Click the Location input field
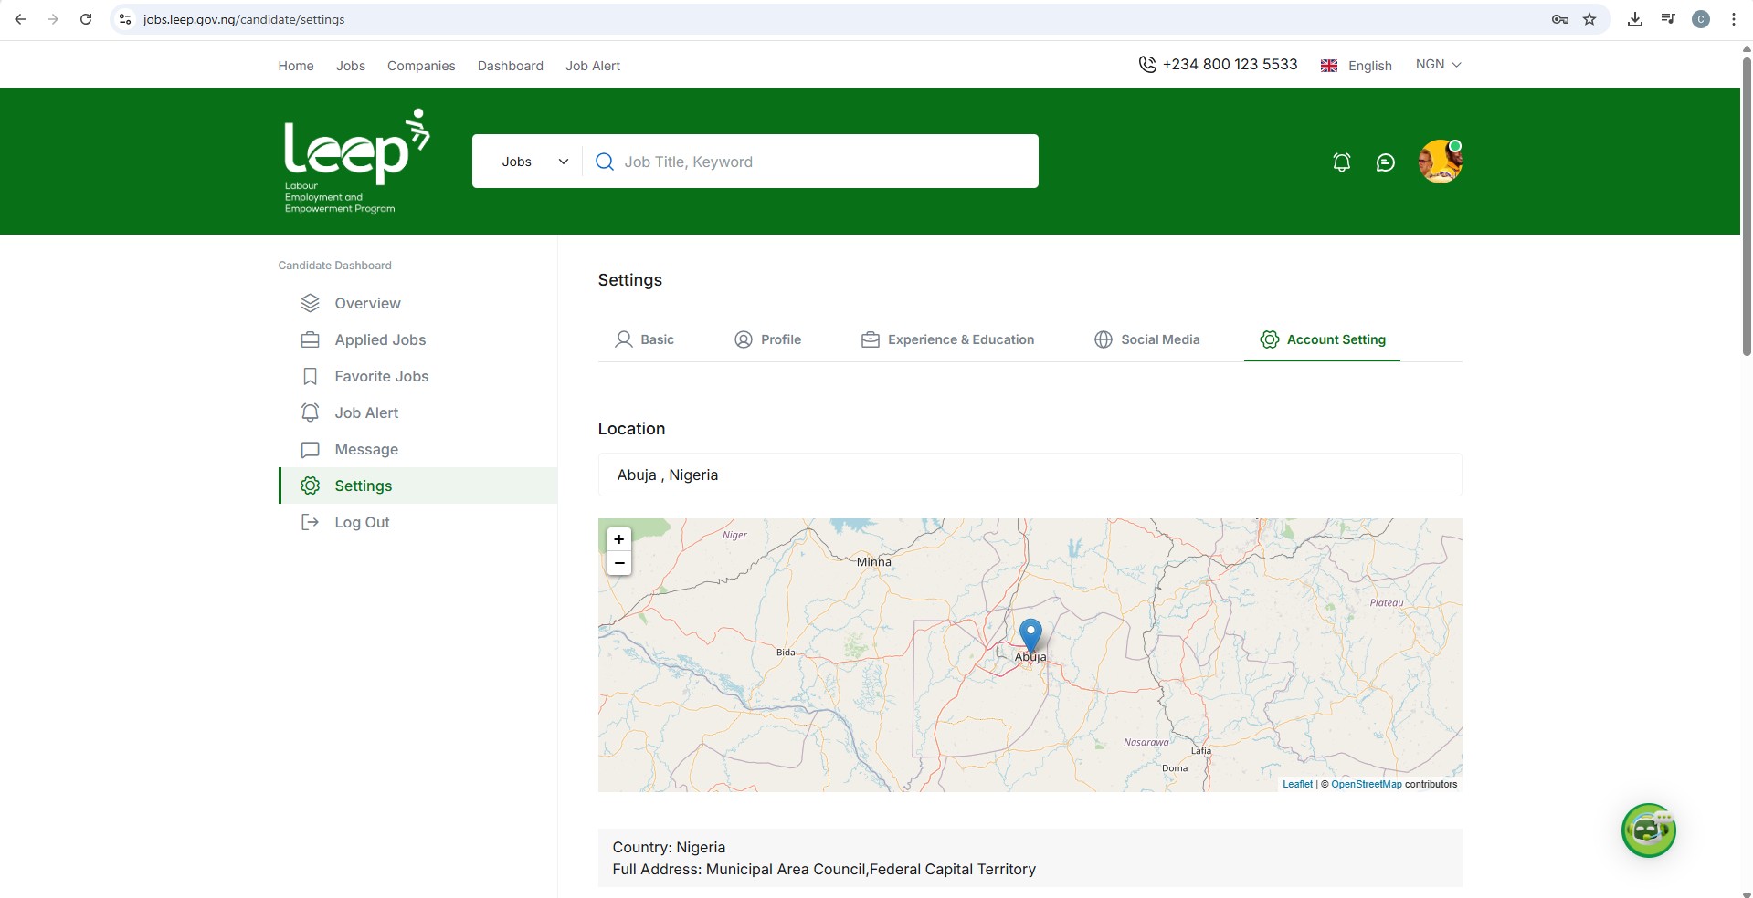The height and width of the screenshot is (898, 1753). tap(1030, 475)
